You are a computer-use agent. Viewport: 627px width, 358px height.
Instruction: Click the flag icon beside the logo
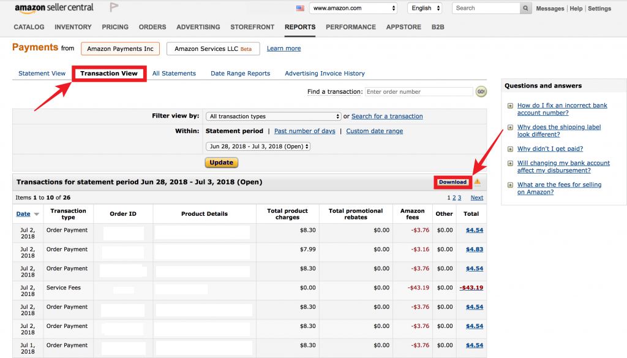pos(114,7)
